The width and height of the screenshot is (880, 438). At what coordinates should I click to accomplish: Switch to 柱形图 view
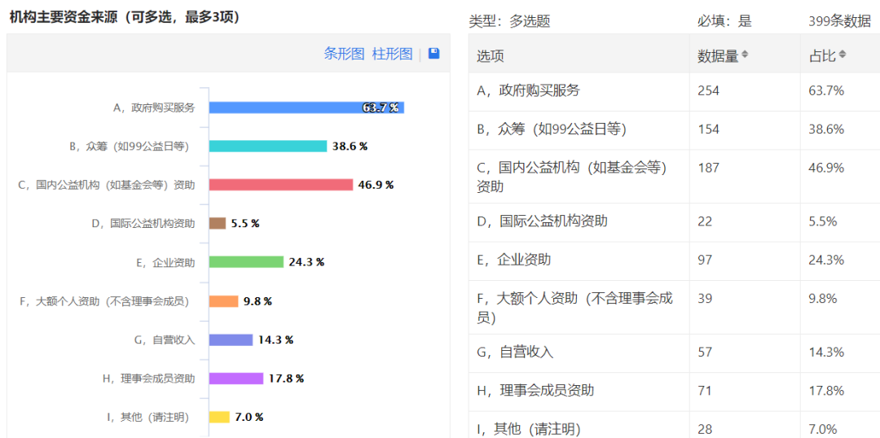pyautogui.click(x=392, y=54)
